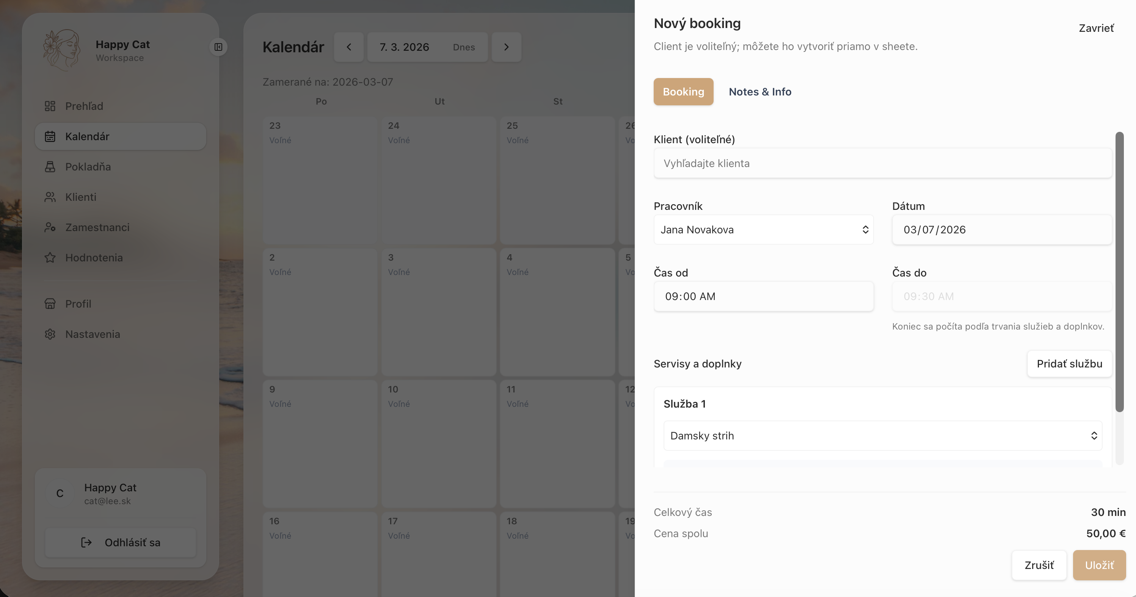The image size is (1136, 597).
Task: Switch to the Booking tab
Action: (x=683, y=92)
